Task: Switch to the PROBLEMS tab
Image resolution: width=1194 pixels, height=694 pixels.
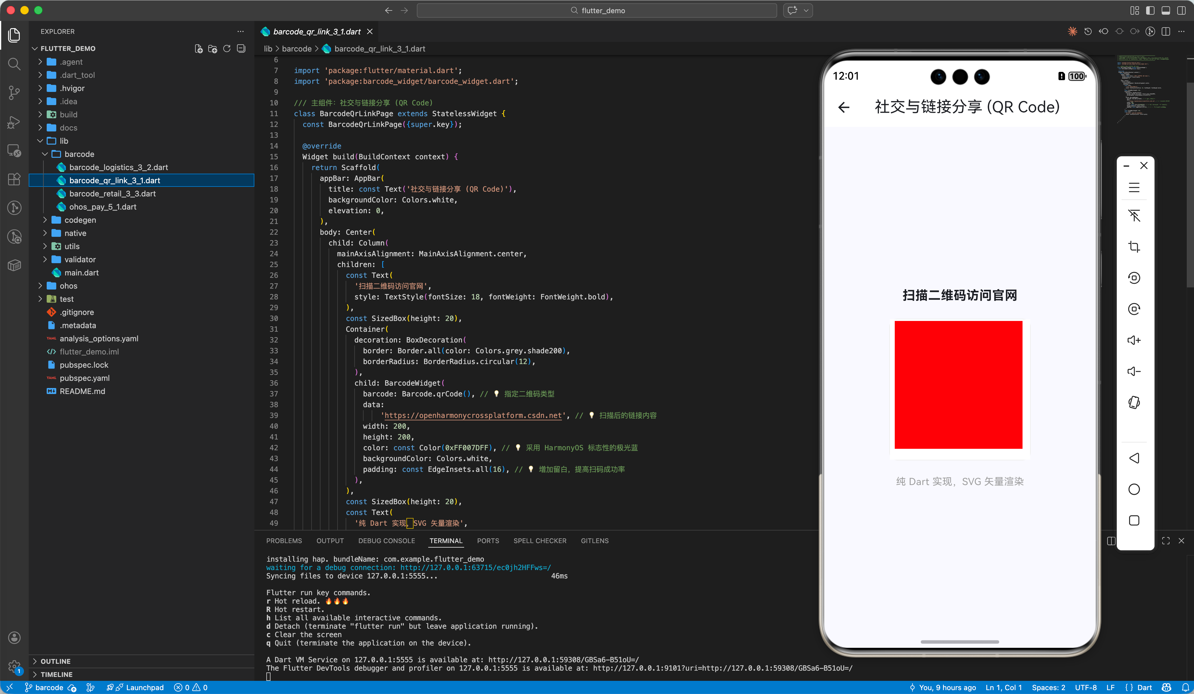Action: tap(284, 541)
